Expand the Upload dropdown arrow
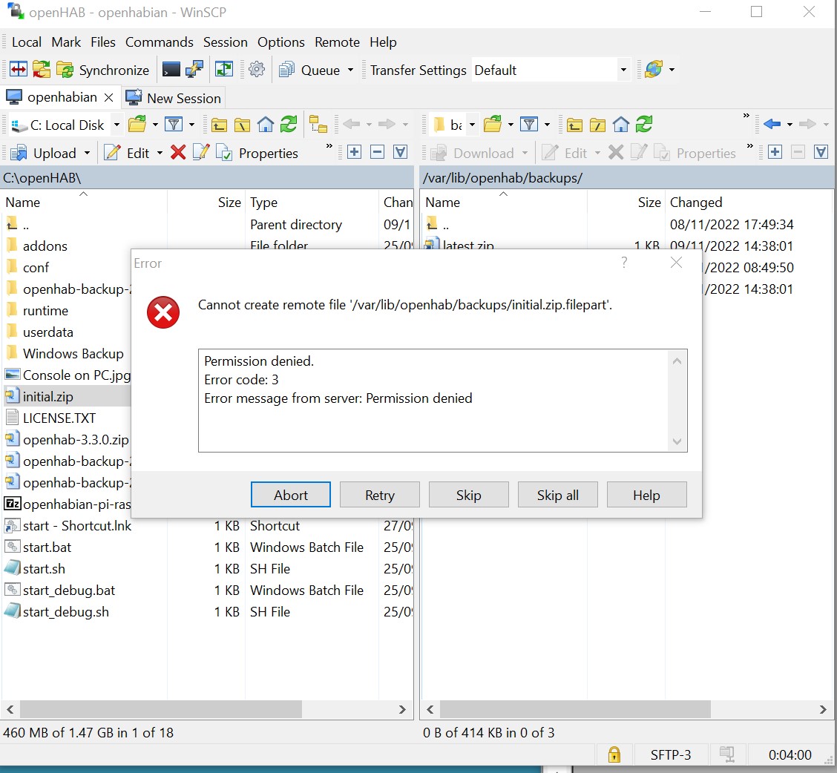 click(87, 154)
